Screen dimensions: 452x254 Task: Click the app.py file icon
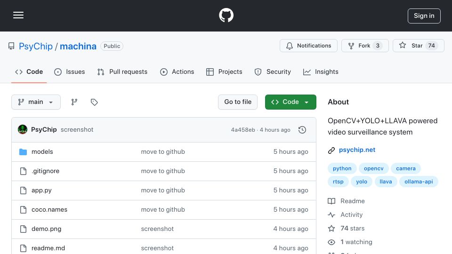pyautogui.click(x=23, y=190)
